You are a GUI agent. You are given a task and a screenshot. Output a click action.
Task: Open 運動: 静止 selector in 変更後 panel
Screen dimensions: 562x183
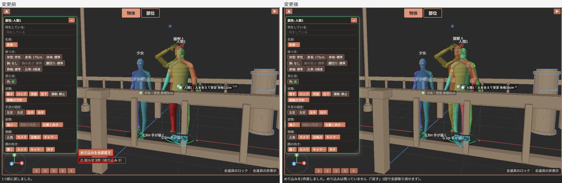point(340,94)
